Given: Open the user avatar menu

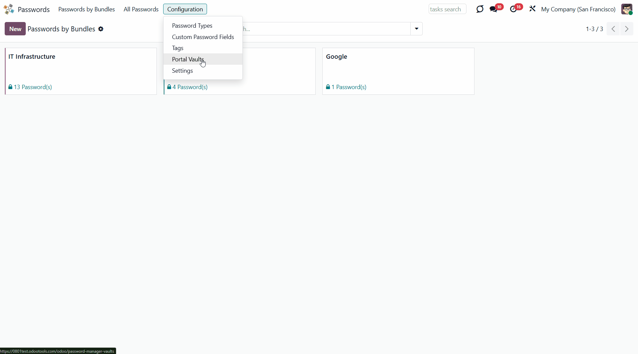Looking at the screenshot, I should click(627, 9).
